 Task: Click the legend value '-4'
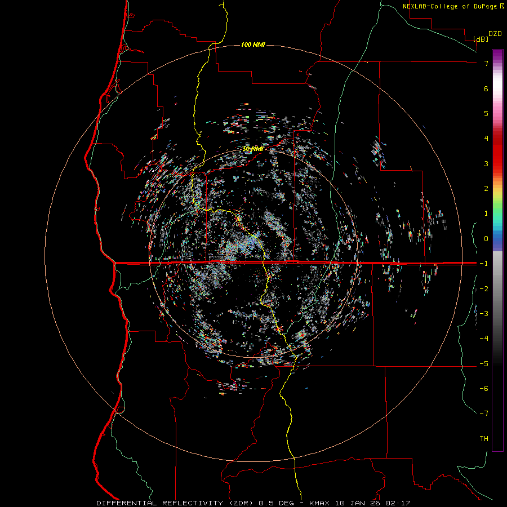coord(484,338)
